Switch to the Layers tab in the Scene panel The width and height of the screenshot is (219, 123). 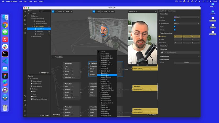[x=42, y=11]
